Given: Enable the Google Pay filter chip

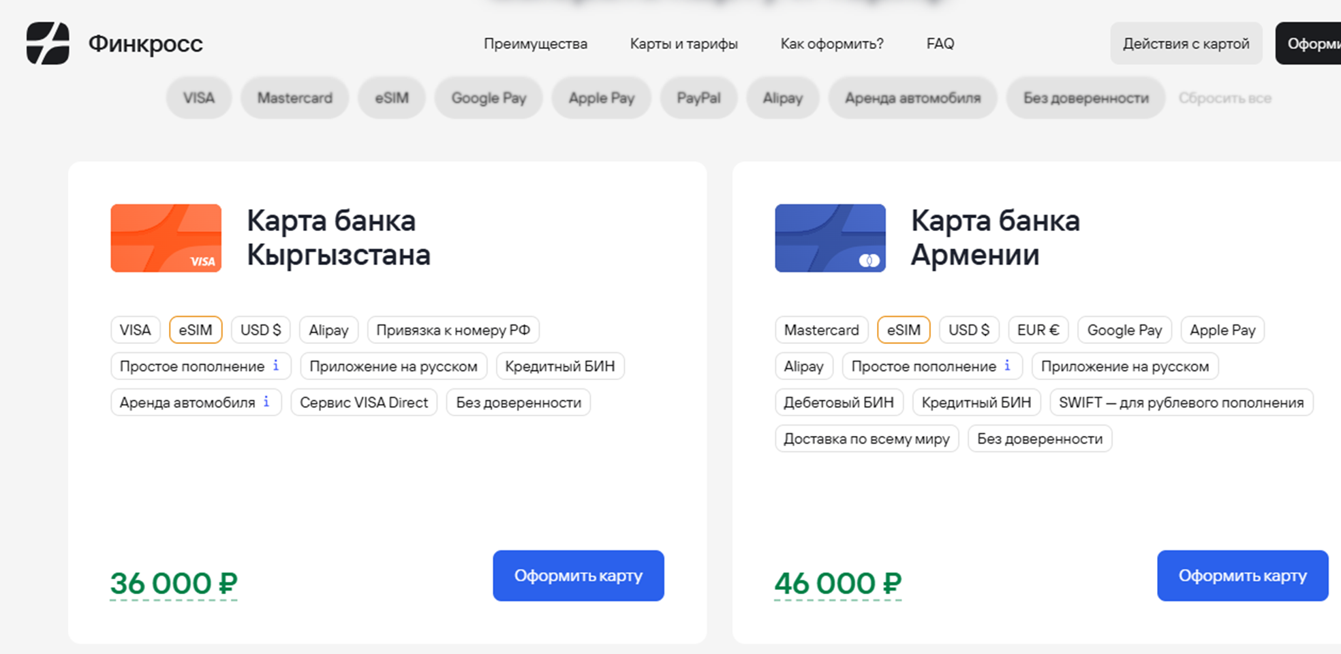Looking at the screenshot, I should (x=489, y=98).
